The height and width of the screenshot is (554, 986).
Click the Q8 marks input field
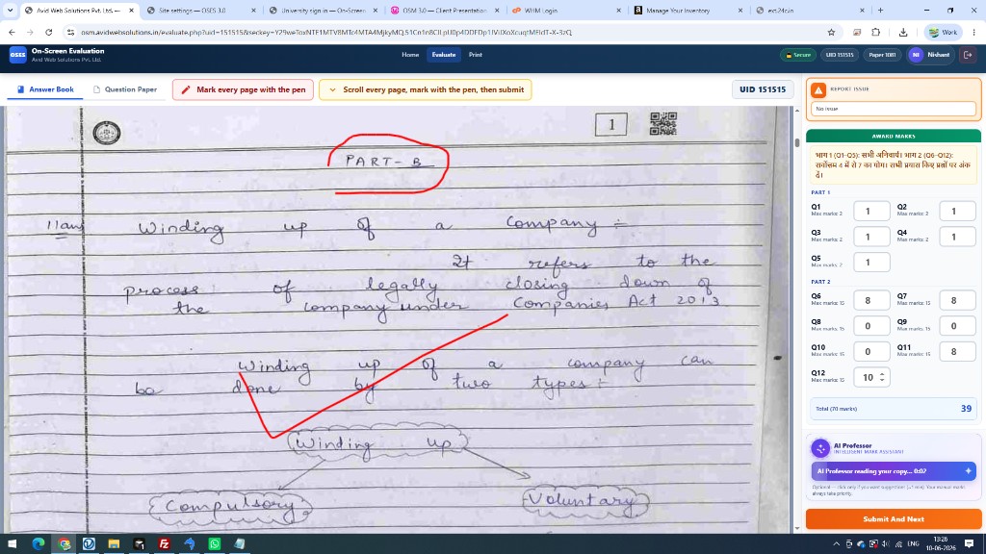870,326
